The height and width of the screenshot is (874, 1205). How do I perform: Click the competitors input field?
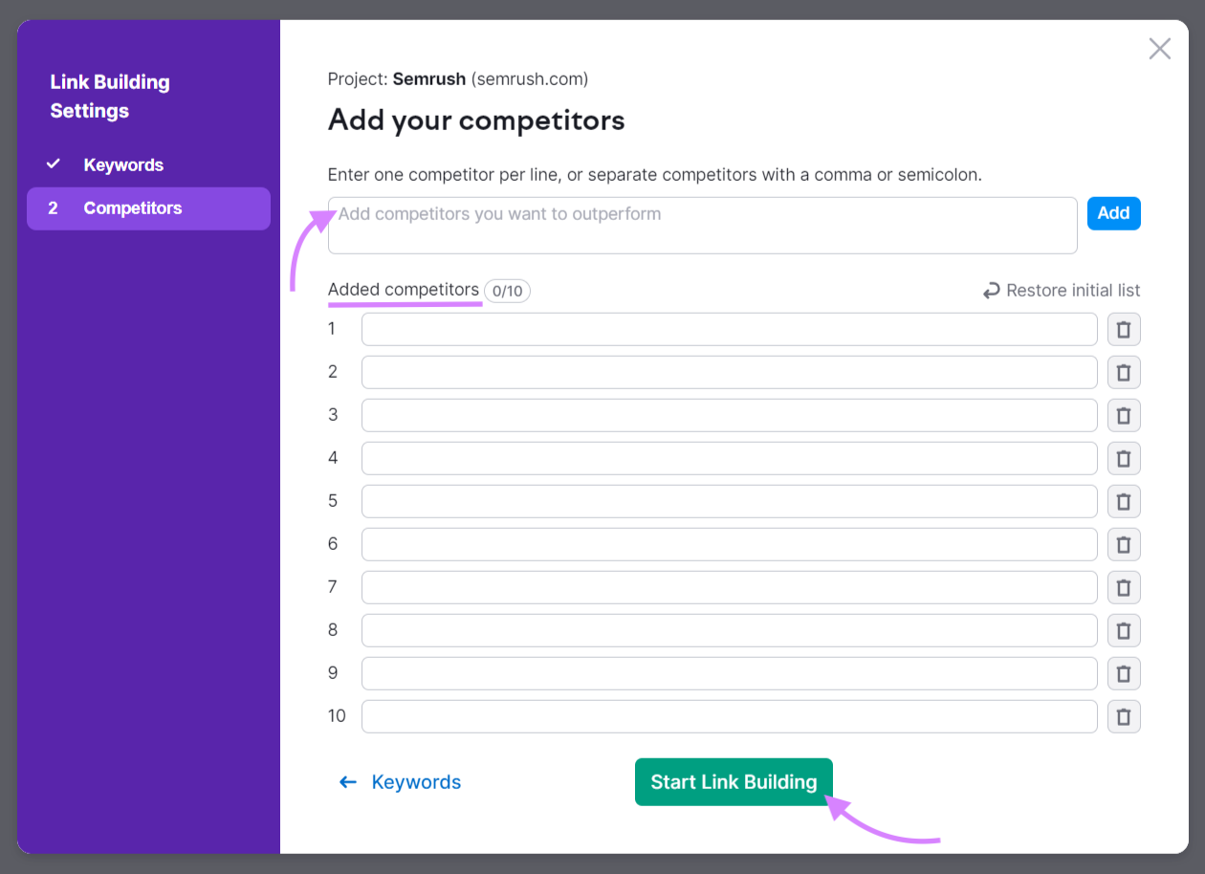(703, 225)
